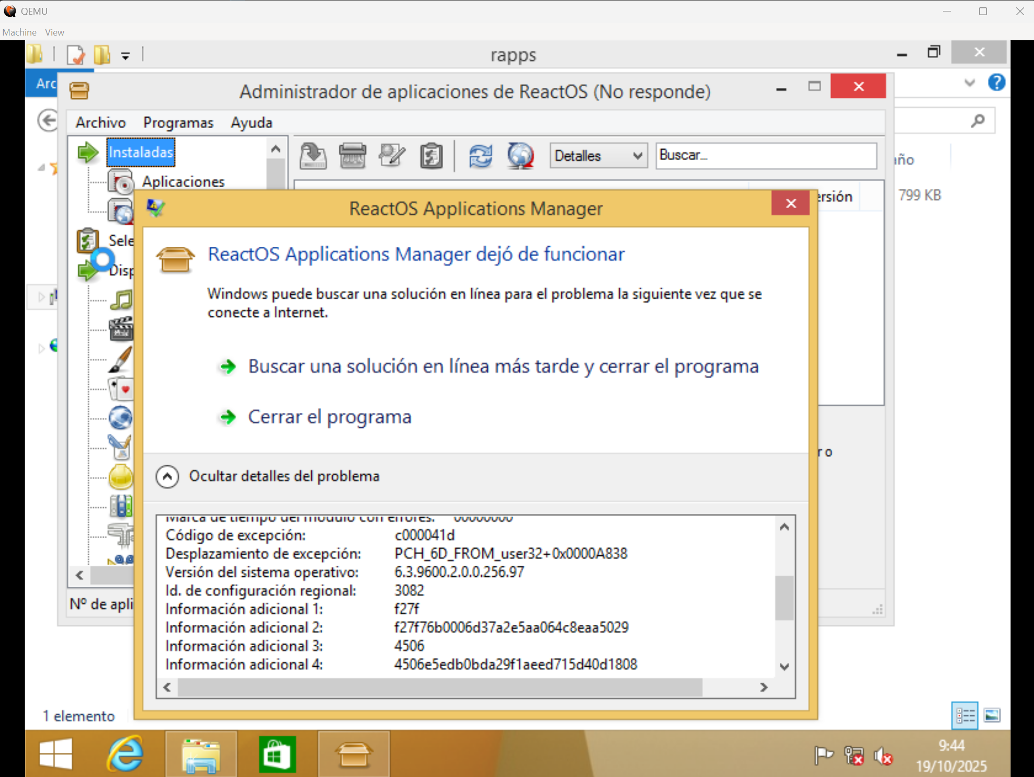Click the Cerrar el programa option

pos(329,417)
